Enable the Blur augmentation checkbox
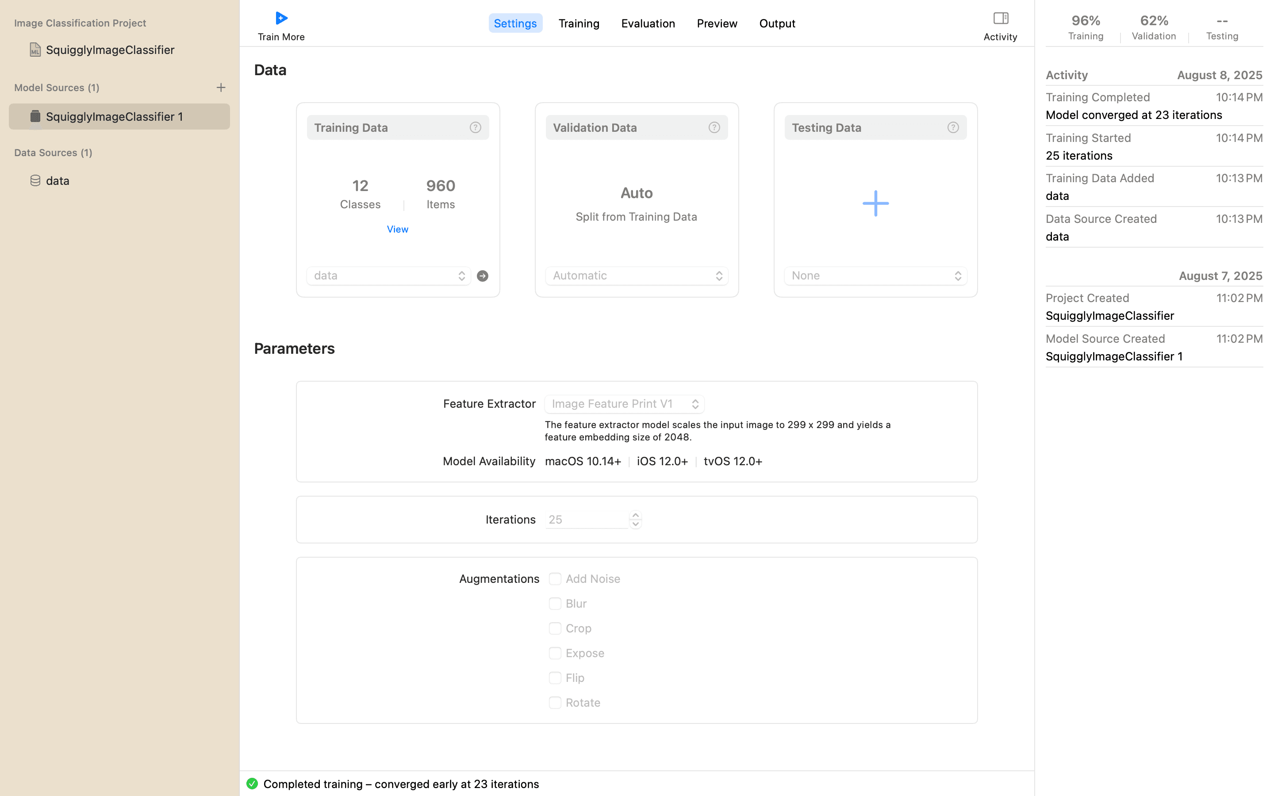This screenshot has width=1274, height=796. click(555, 603)
